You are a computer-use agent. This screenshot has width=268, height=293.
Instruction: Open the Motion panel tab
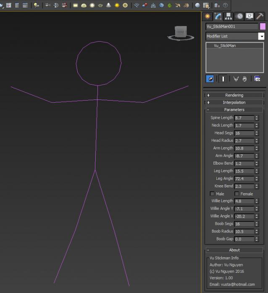(x=239, y=16)
